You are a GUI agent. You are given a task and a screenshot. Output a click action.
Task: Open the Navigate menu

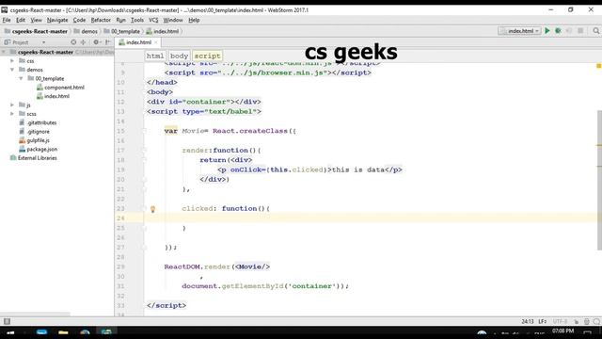point(57,20)
